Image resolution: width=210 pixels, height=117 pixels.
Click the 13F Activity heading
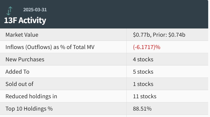tap(25, 21)
